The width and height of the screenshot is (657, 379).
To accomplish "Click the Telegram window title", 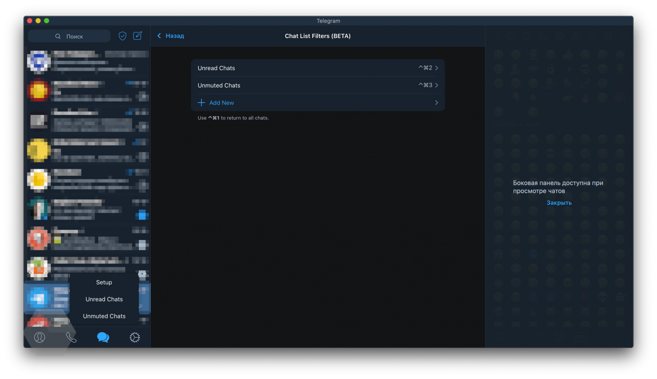I will click(328, 21).
